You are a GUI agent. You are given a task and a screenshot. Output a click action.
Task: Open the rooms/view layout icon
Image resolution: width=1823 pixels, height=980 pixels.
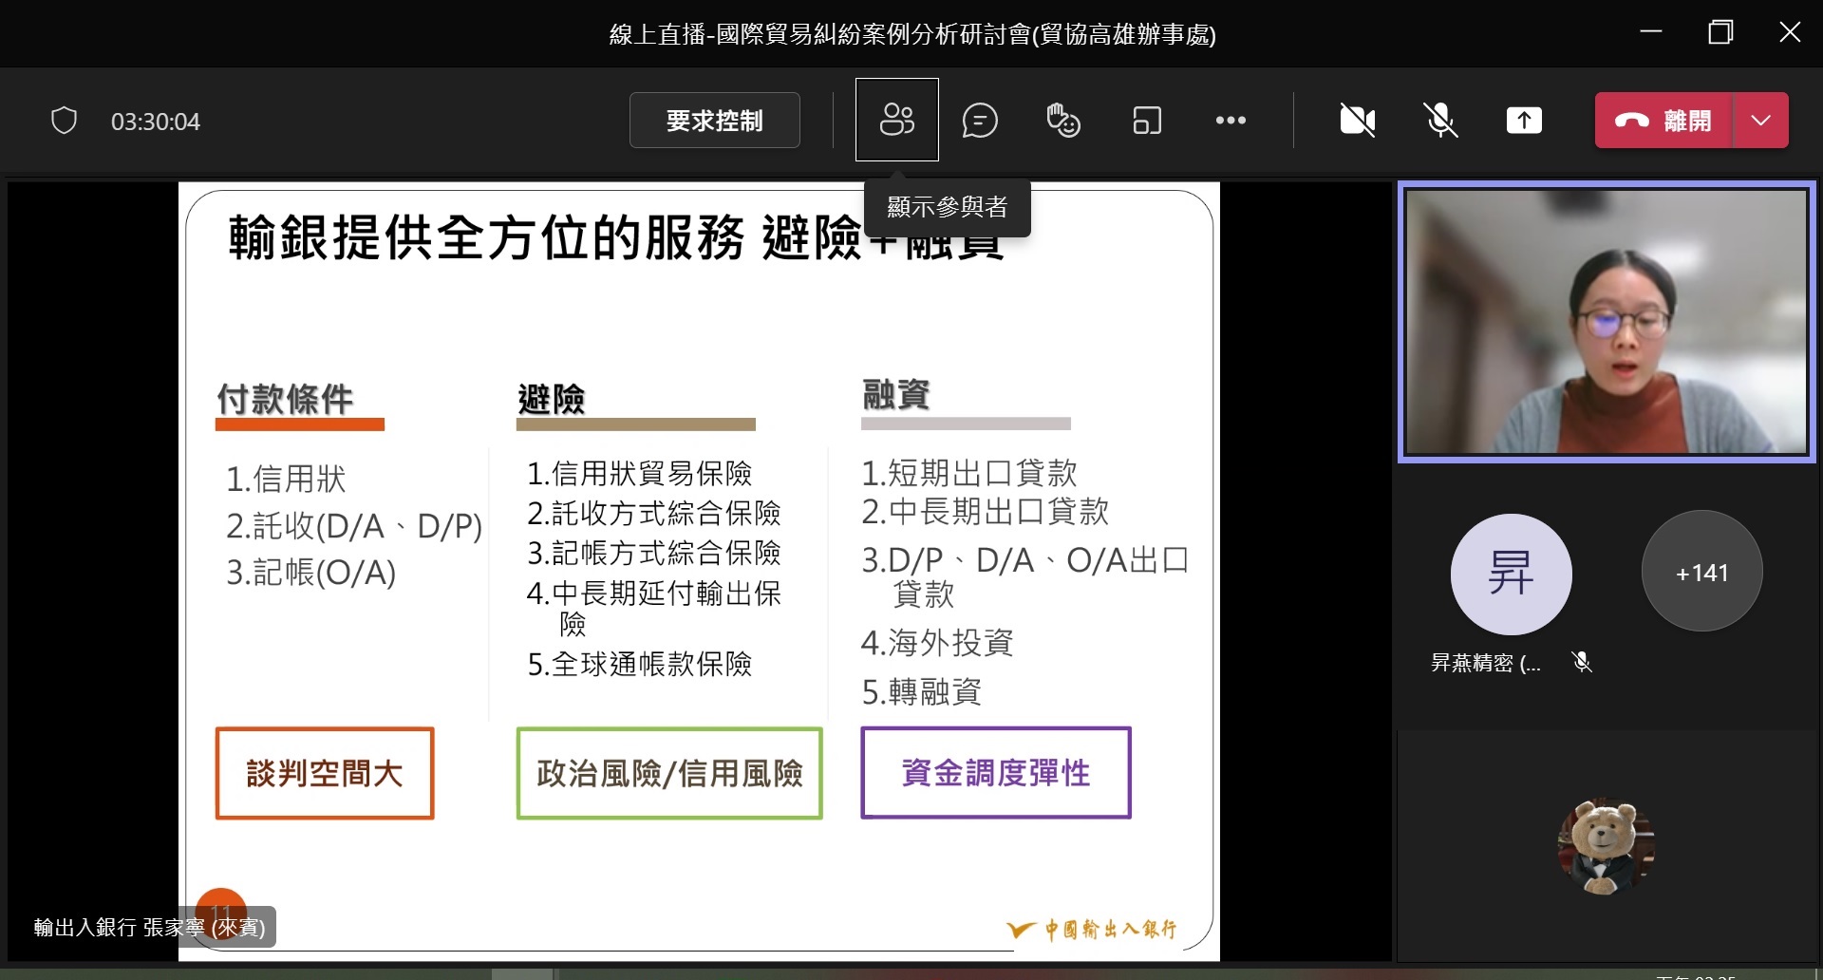pos(1146,121)
